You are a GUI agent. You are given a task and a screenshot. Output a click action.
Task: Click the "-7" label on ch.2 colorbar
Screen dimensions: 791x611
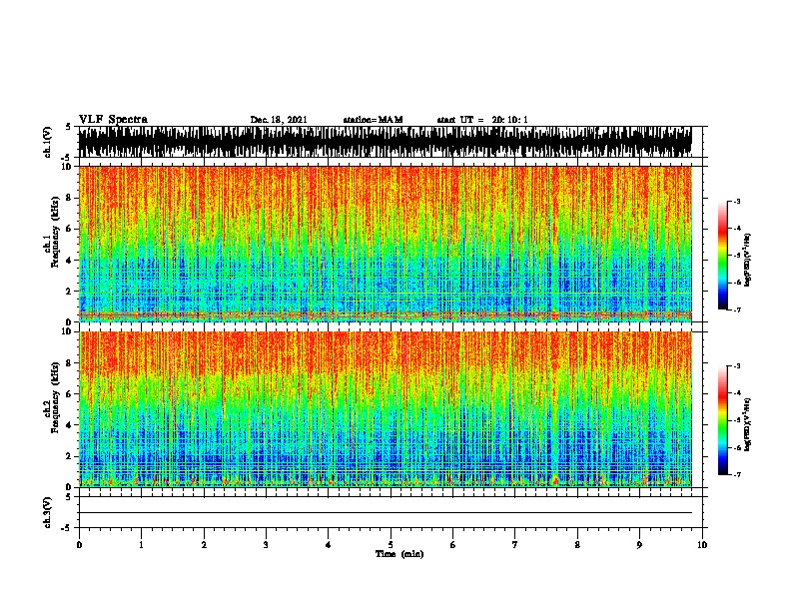click(737, 474)
